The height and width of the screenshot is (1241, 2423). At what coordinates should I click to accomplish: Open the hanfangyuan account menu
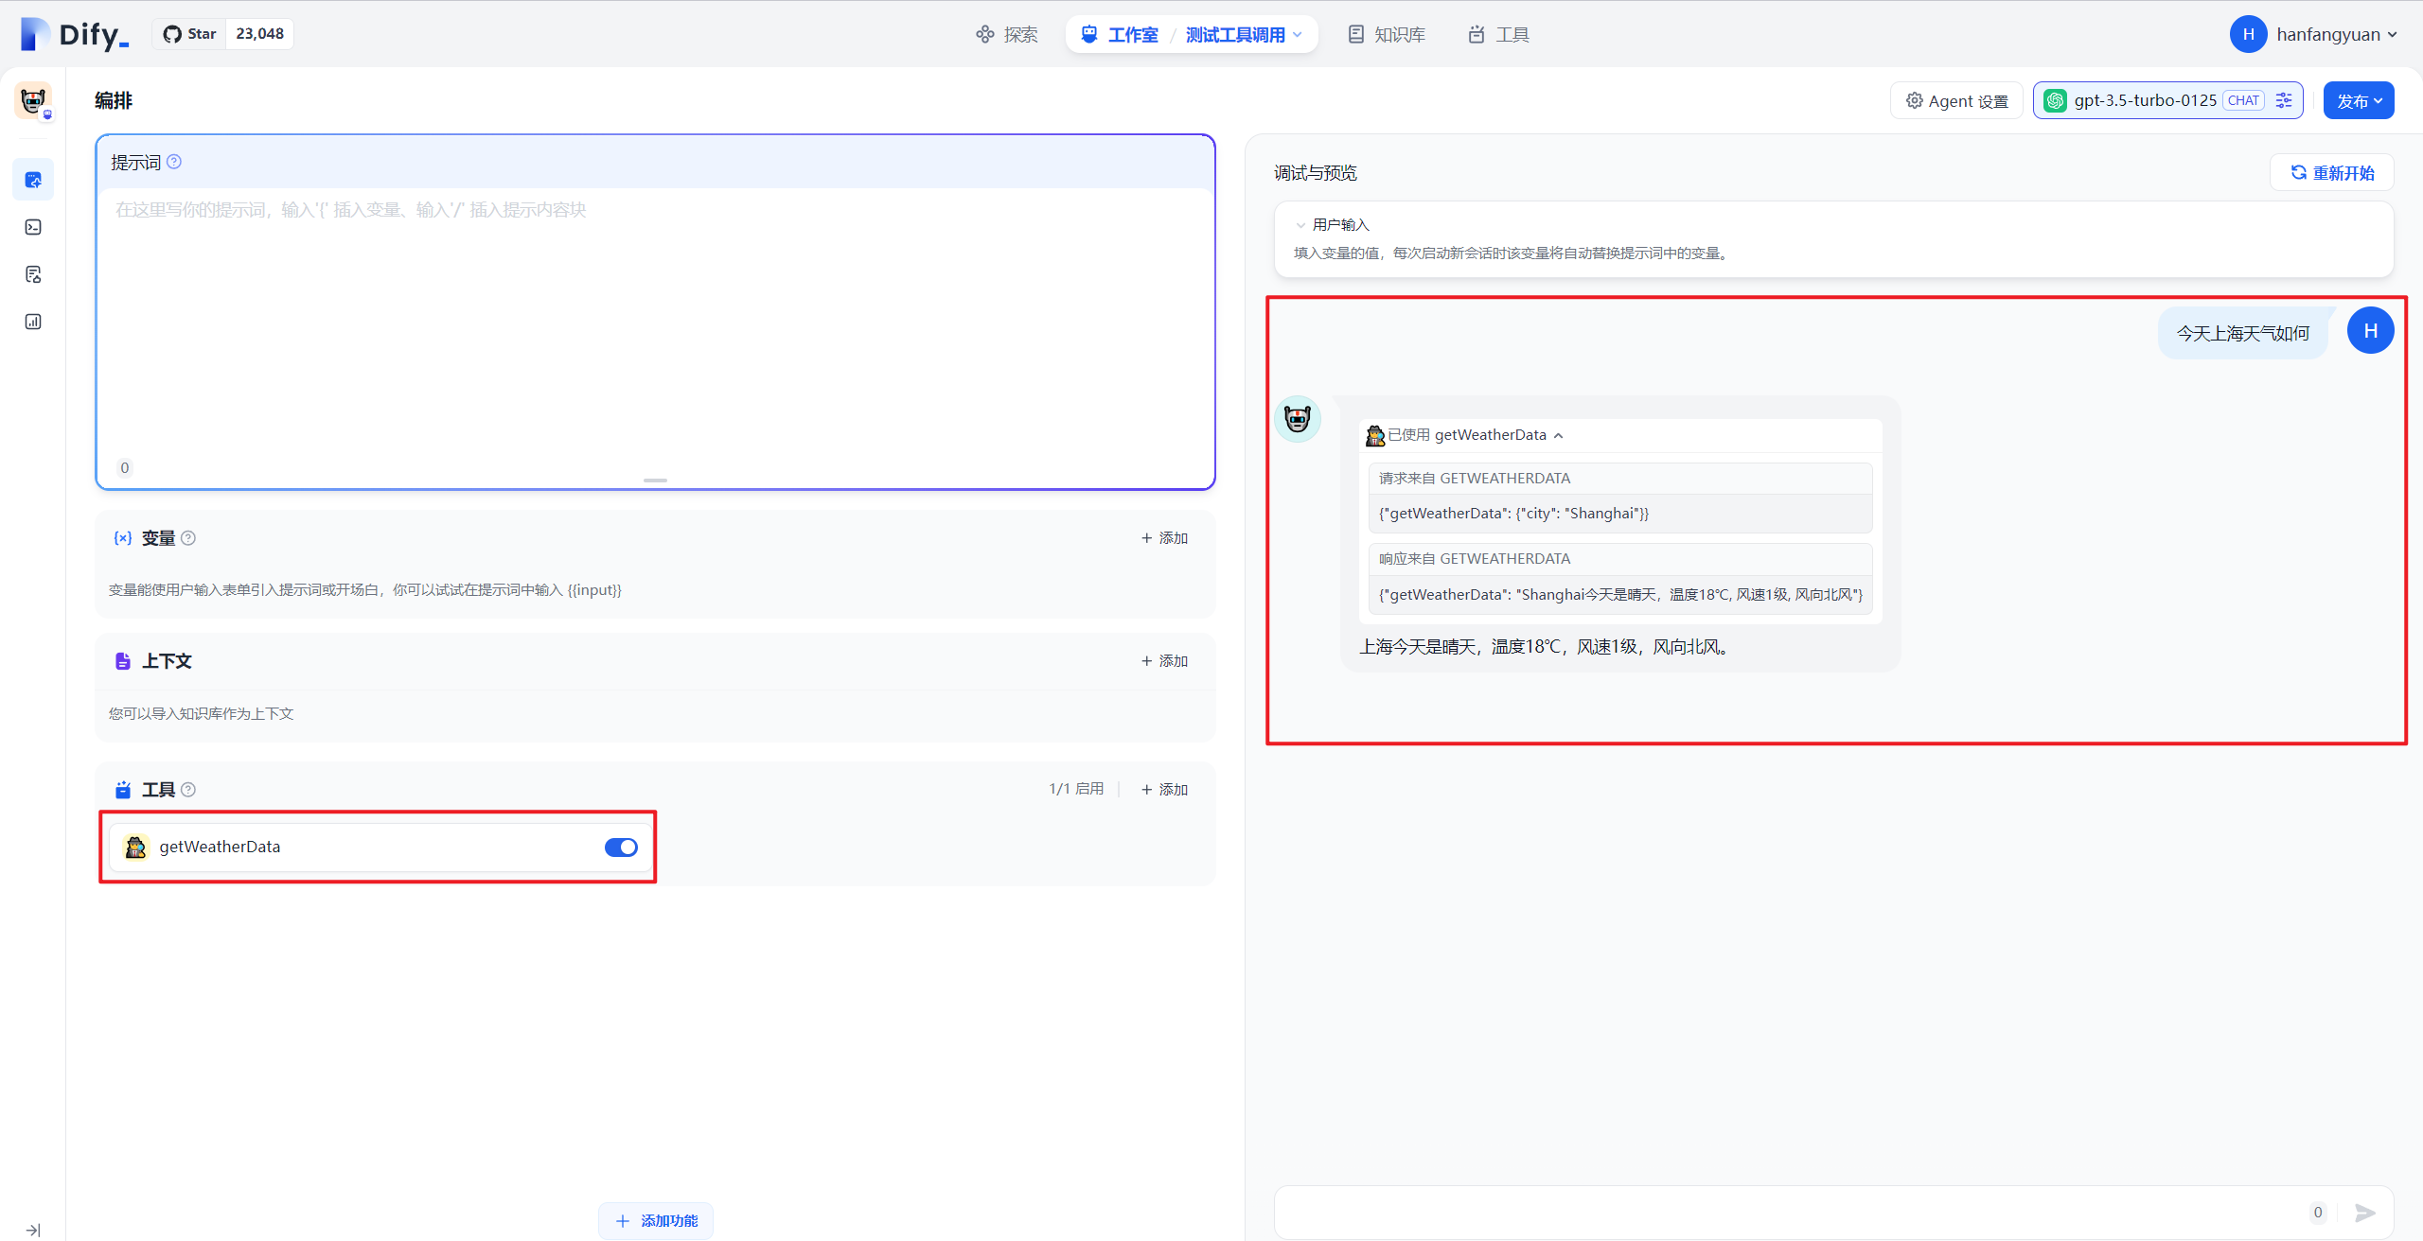tap(2313, 34)
